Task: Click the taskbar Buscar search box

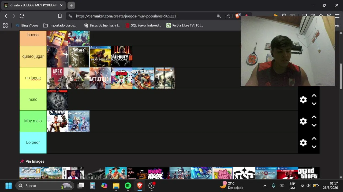Action: pyautogui.click(x=45, y=186)
